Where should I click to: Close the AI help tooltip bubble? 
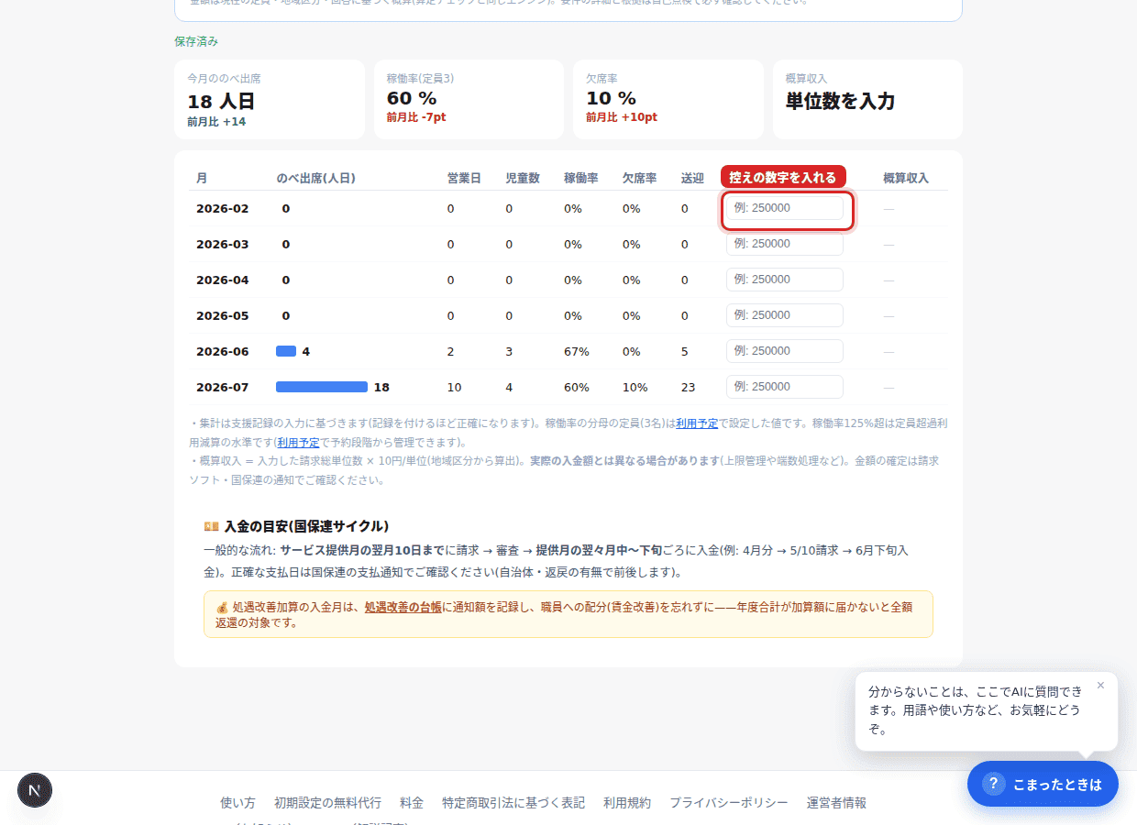[1100, 686]
